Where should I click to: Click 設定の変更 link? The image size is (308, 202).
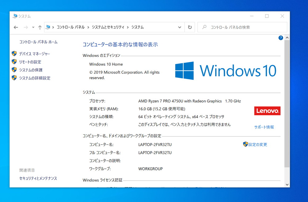coord(258,145)
